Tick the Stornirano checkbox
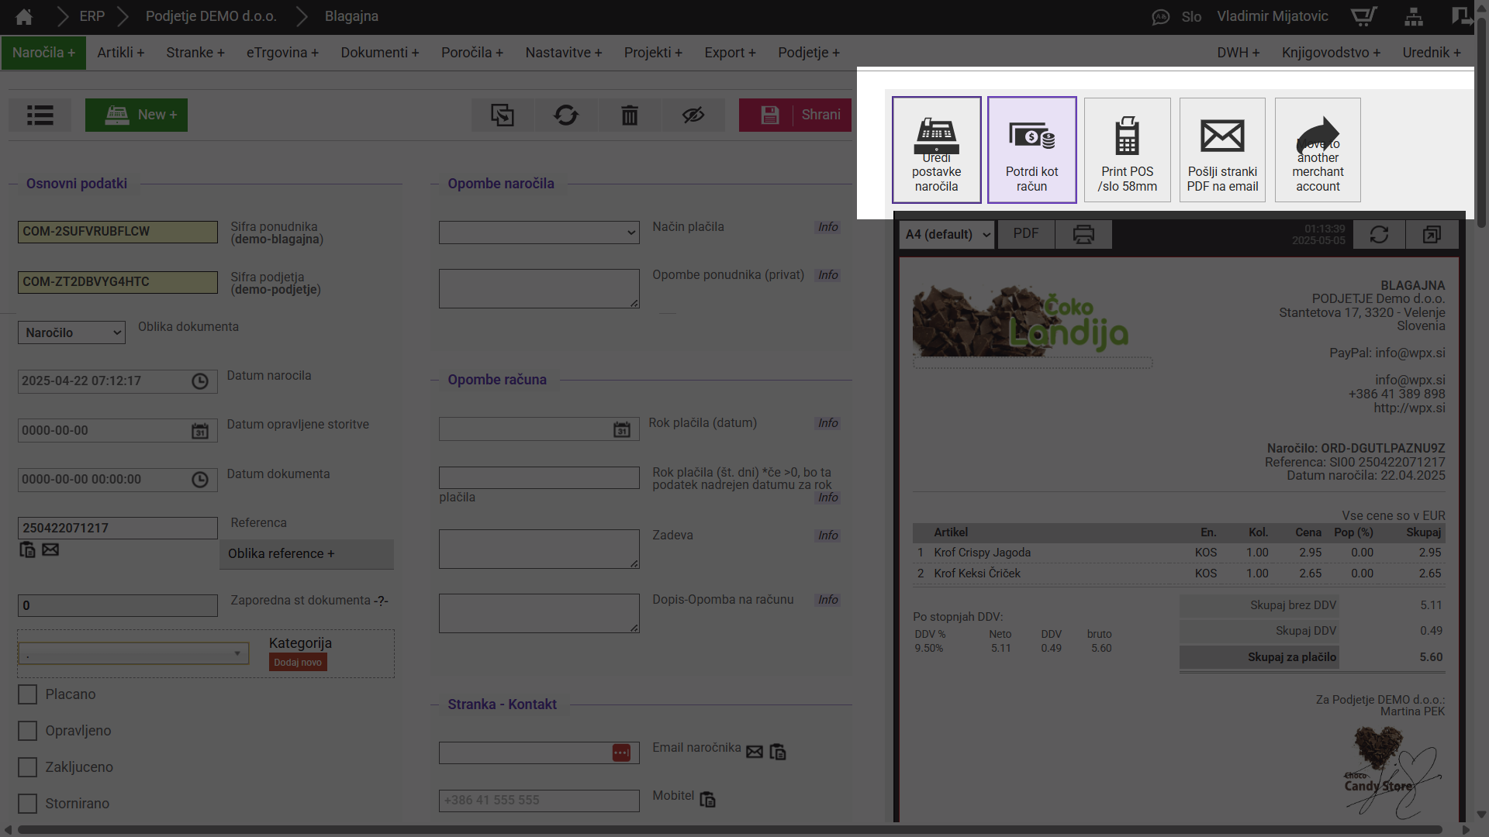This screenshot has width=1489, height=837. click(28, 804)
